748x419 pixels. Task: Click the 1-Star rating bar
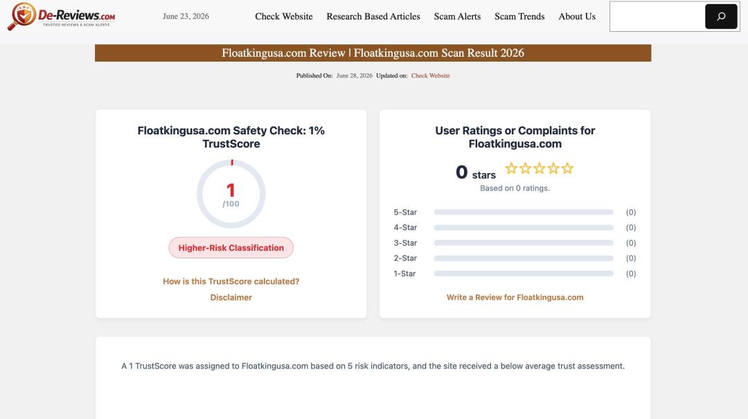[x=524, y=274]
